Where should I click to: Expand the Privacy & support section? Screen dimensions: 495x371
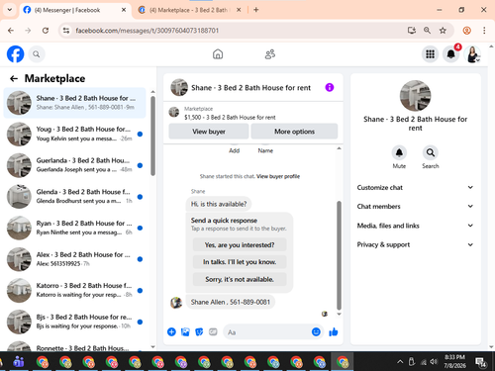point(415,244)
